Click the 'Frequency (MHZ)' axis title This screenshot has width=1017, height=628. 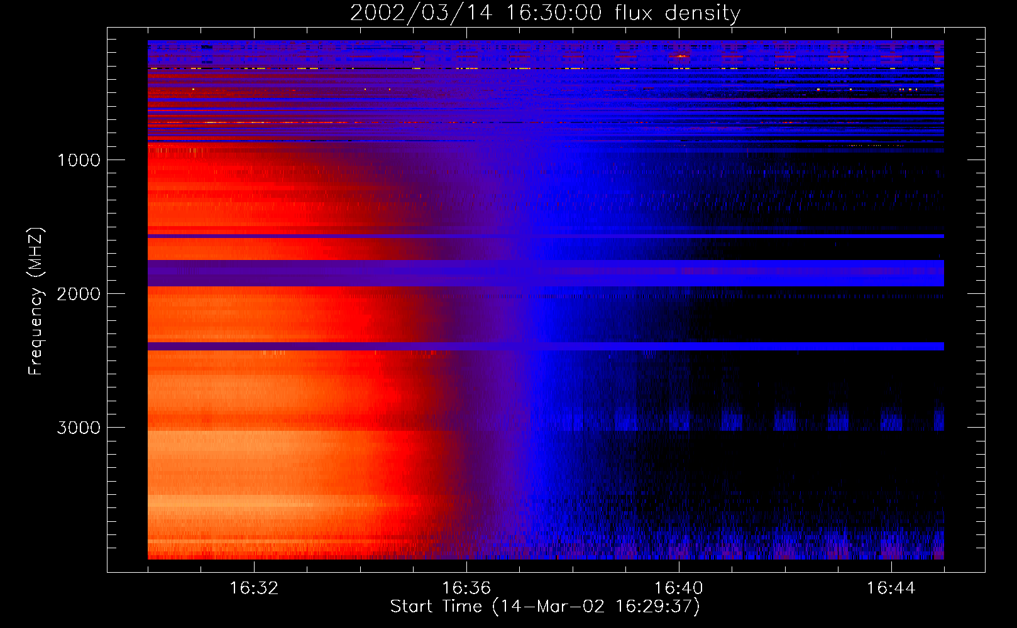[36, 301]
